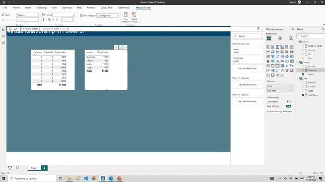Select the Analytics magnifier icon

coord(291,38)
